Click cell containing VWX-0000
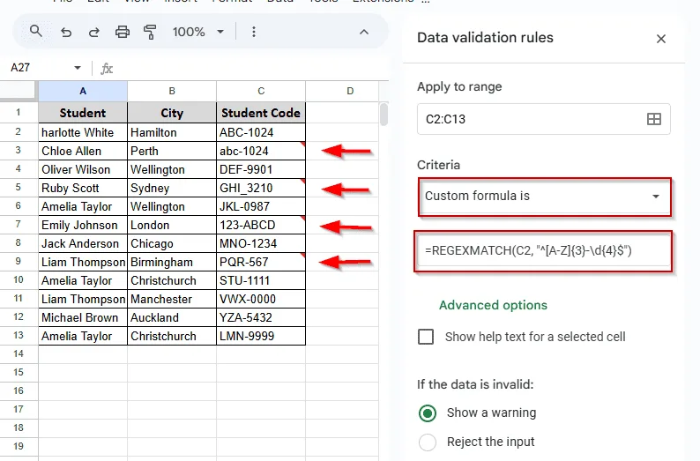This screenshot has height=461, width=700. [261, 299]
